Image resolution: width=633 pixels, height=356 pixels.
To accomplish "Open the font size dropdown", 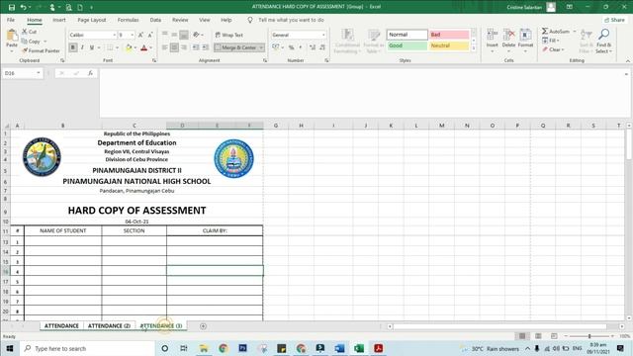I will [132, 36].
